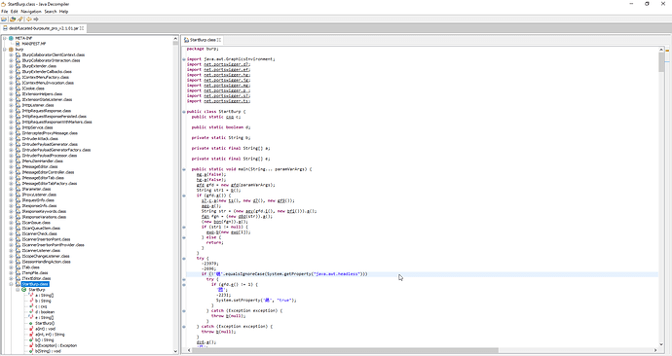This screenshot has width=672, height=356.
Task: Select the MANIFEST.MF file
Action: (34, 44)
